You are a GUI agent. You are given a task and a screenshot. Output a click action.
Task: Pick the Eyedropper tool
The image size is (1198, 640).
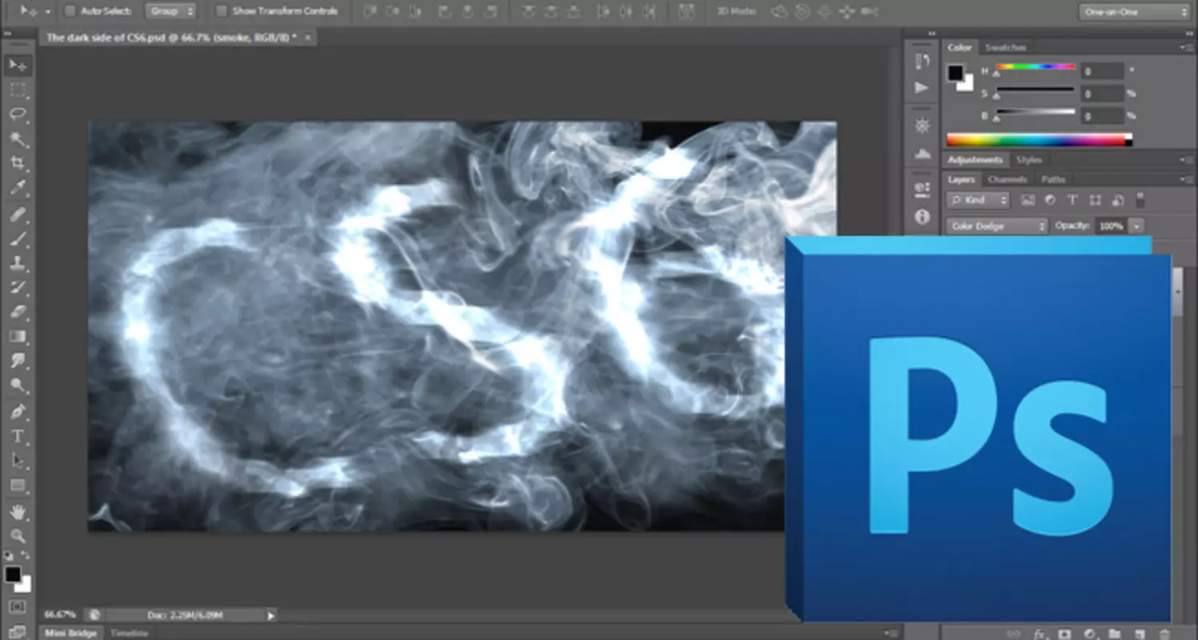pyautogui.click(x=18, y=189)
